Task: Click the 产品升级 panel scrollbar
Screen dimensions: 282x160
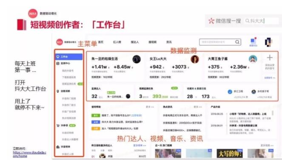Action: tap(273, 113)
